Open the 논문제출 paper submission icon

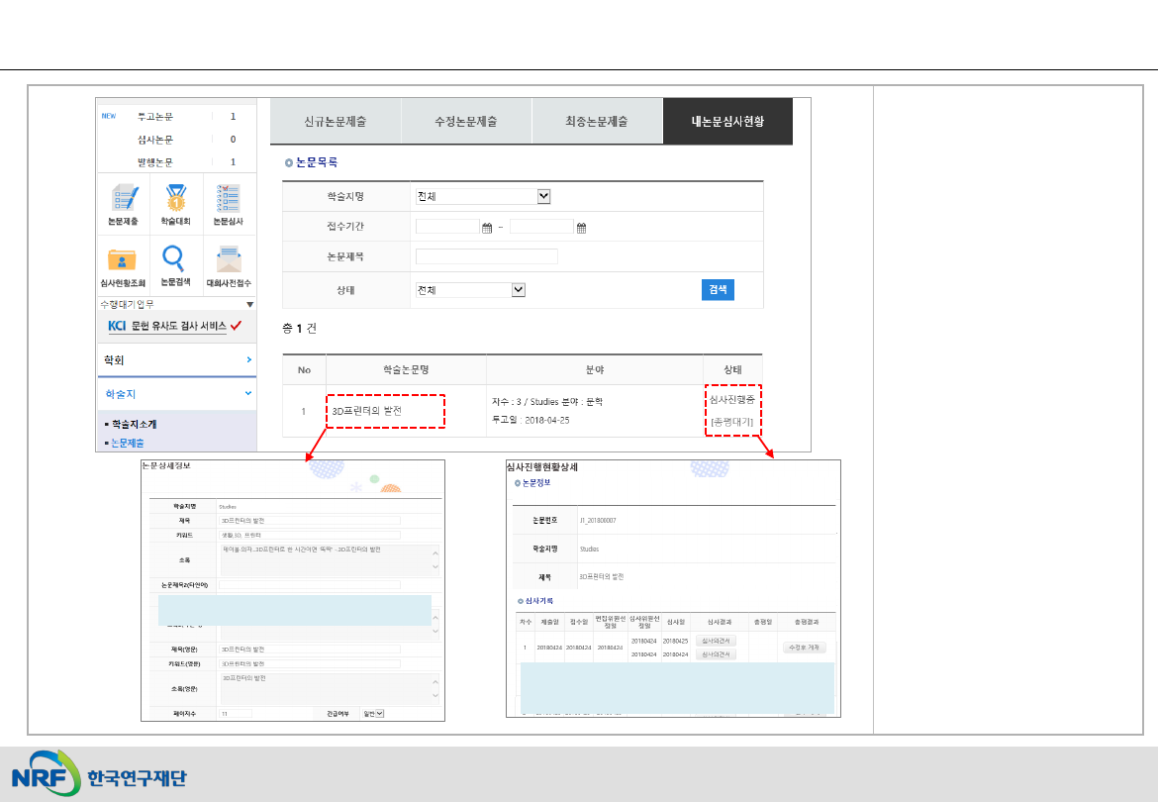(123, 200)
